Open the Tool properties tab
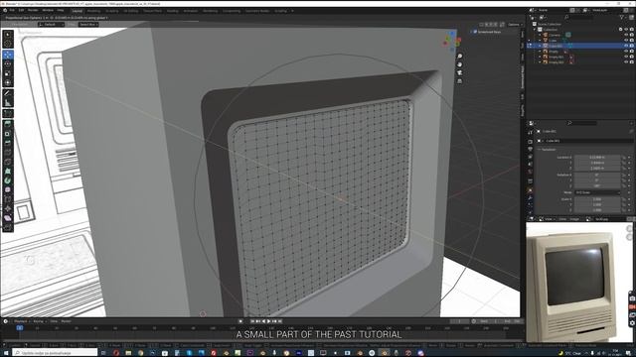This screenshot has width=636, height=357. point(530,132)
